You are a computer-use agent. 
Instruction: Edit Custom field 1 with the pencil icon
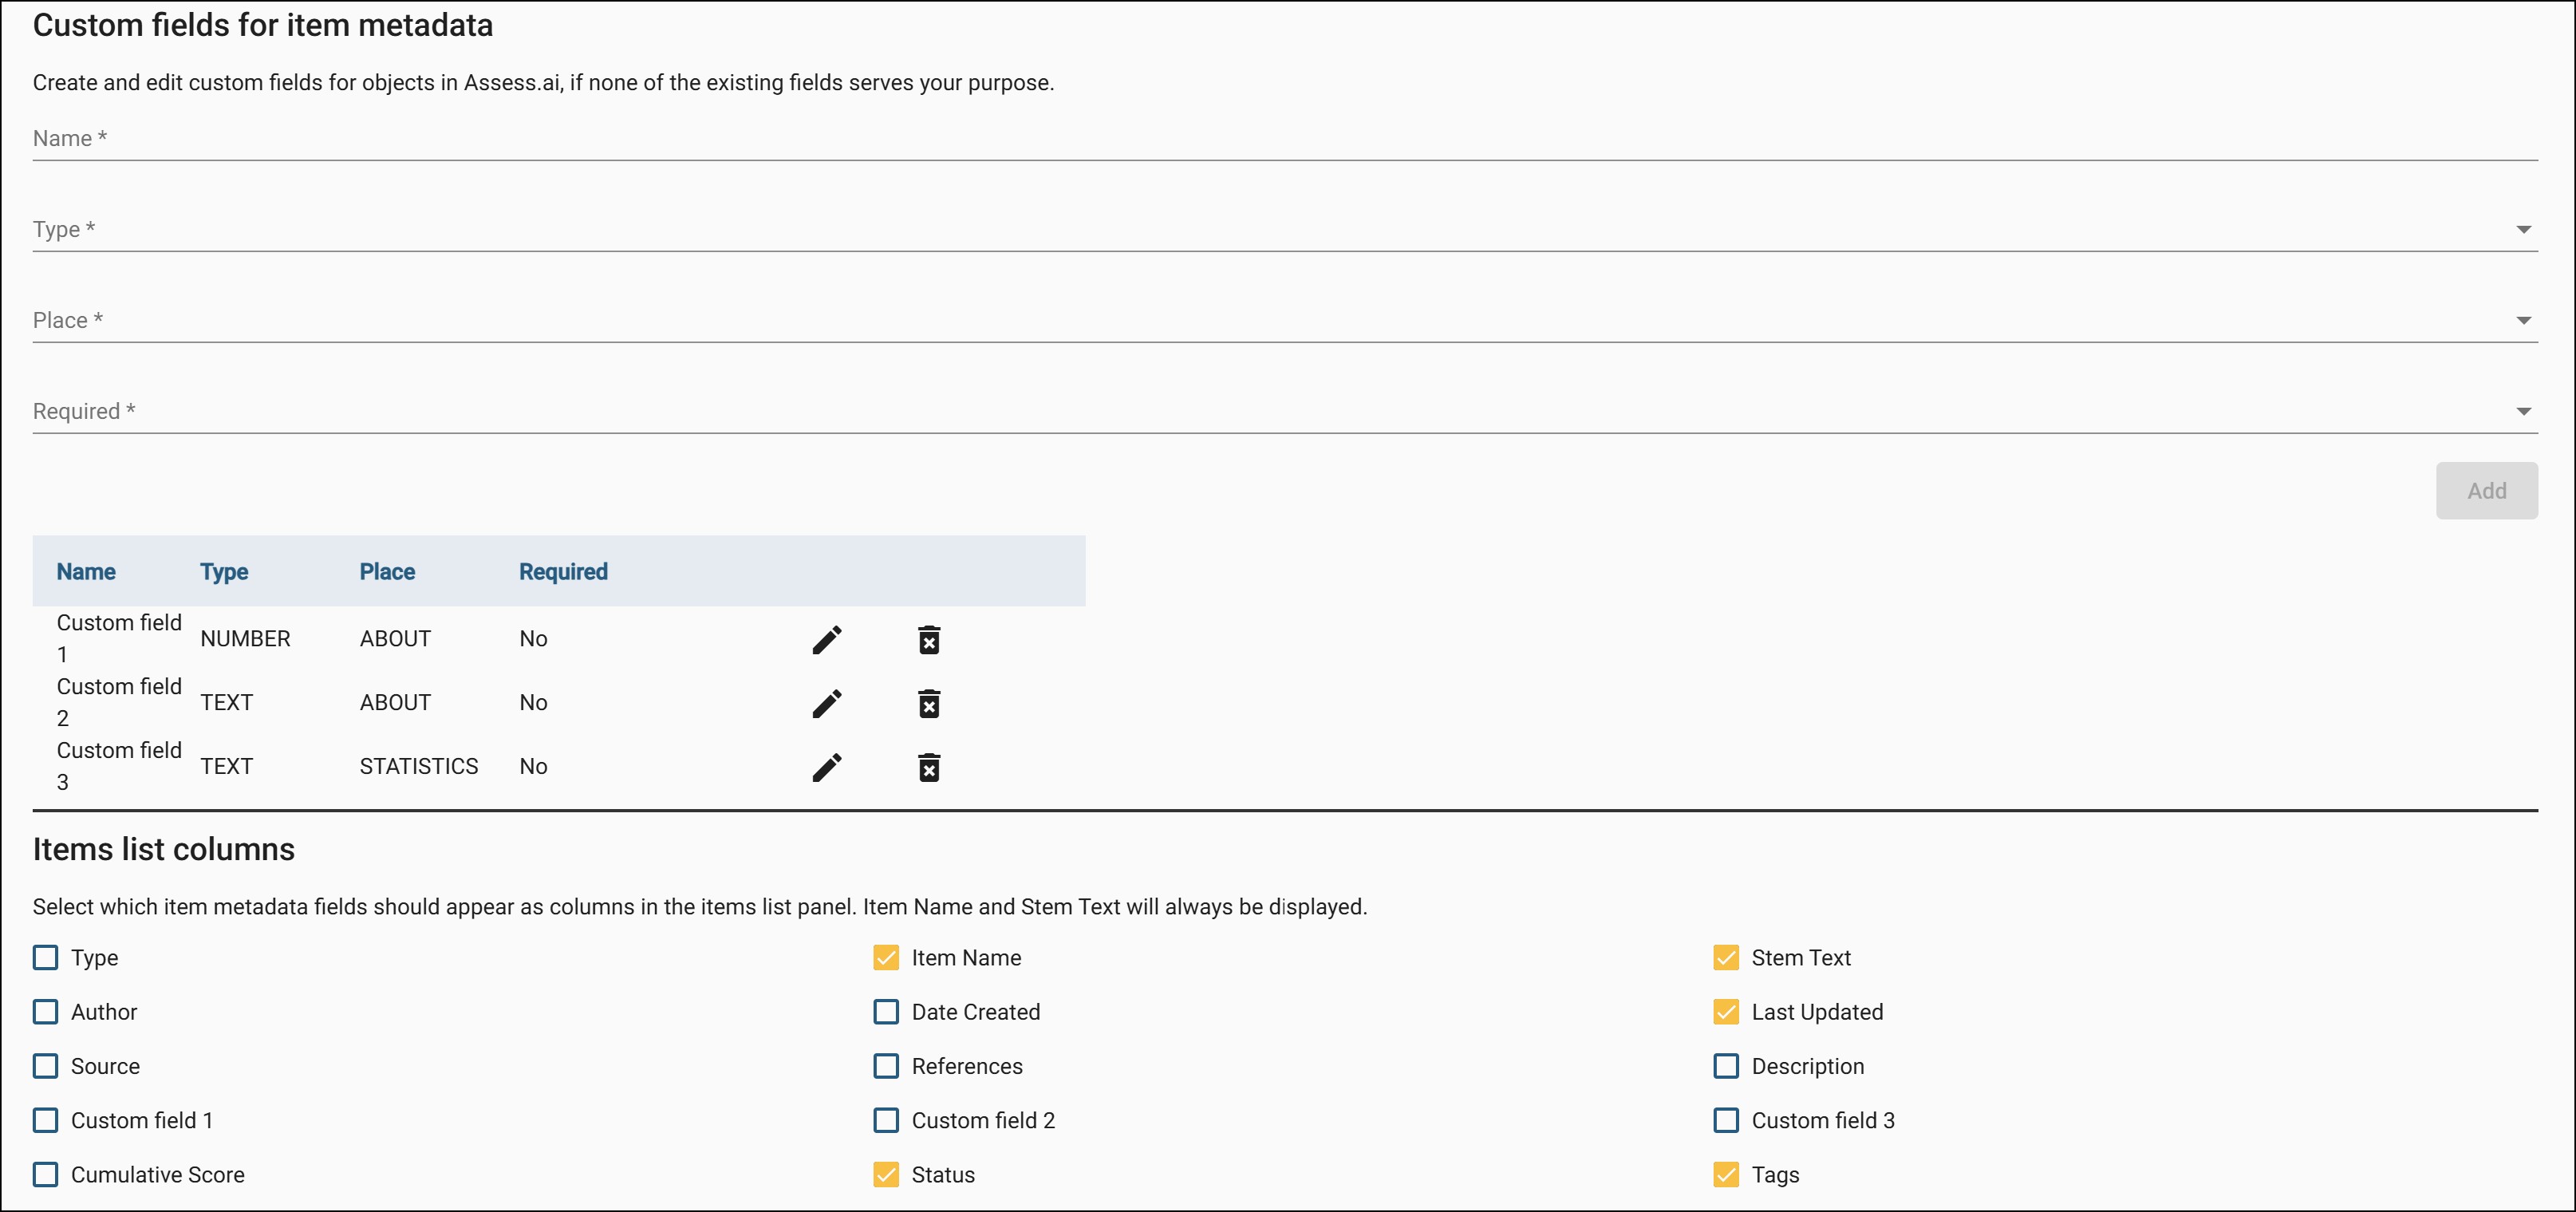click(827, 639)
